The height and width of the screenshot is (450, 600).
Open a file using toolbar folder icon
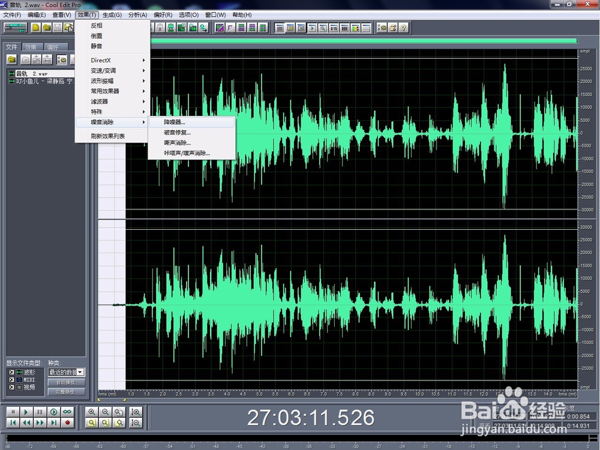coord(47,28)
